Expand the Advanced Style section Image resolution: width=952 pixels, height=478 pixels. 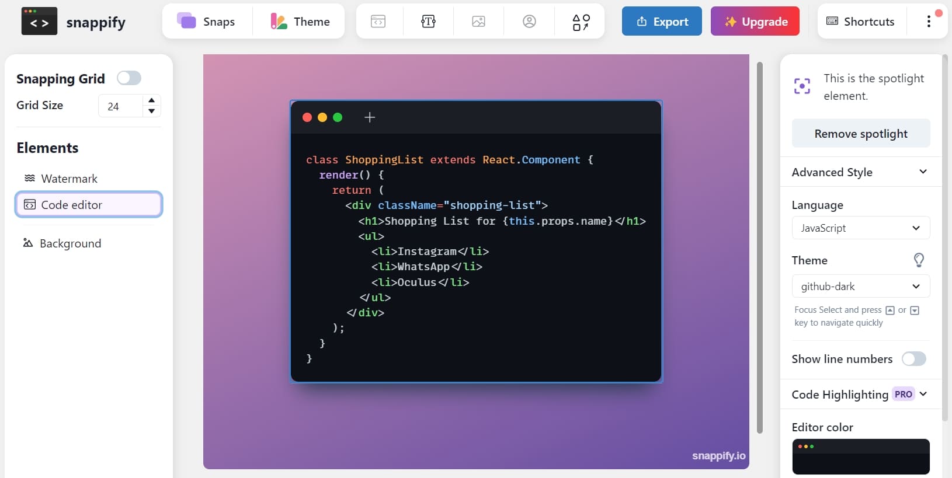(860, 172)
